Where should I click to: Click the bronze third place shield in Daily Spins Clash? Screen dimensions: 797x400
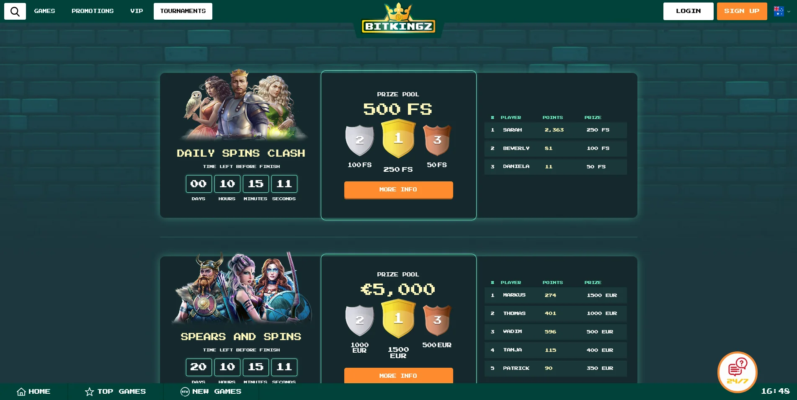[437, 140]
